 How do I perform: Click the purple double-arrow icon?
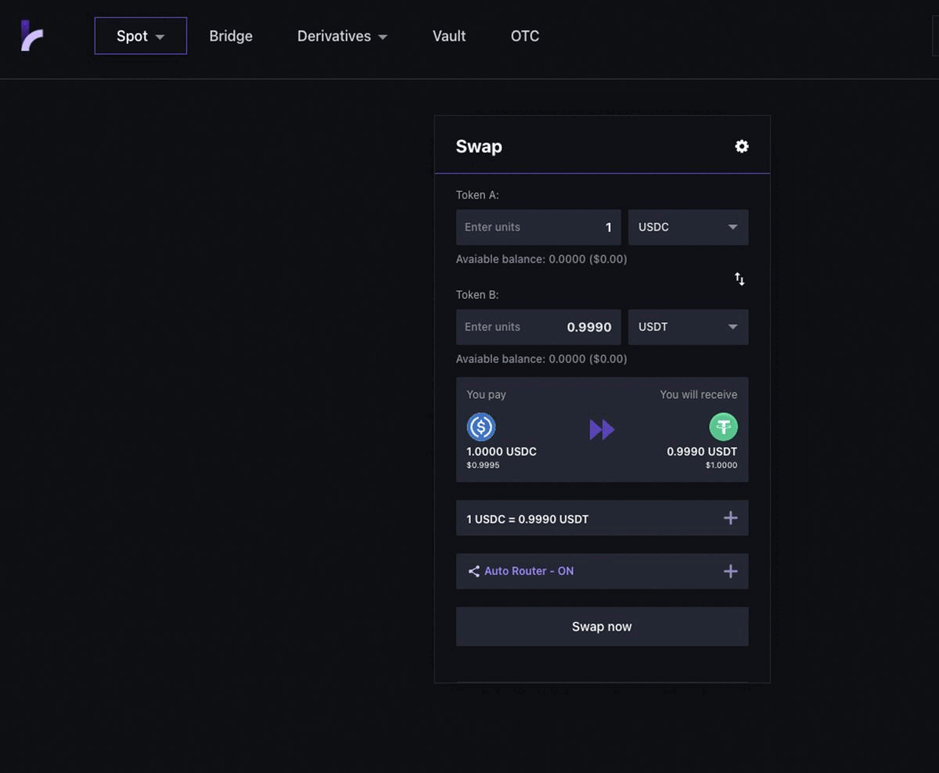[602, 430]
